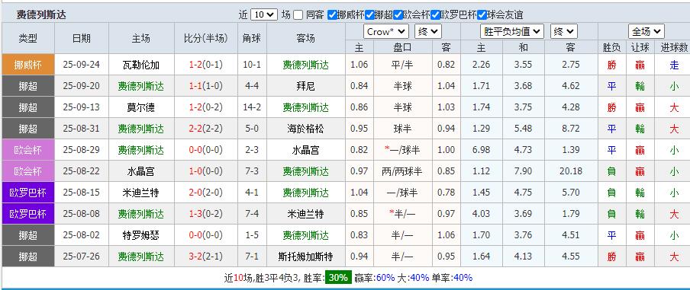Screen dimensions: 690x290
Task: Uncheck the 欧会杯 filter checkbox
Action: coord(398,15)
